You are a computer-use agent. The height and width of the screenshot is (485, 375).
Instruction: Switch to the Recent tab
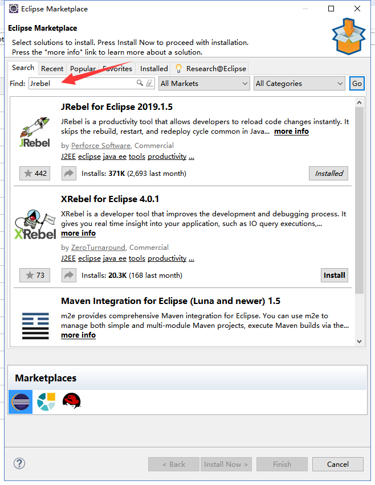tap(52, 69)
